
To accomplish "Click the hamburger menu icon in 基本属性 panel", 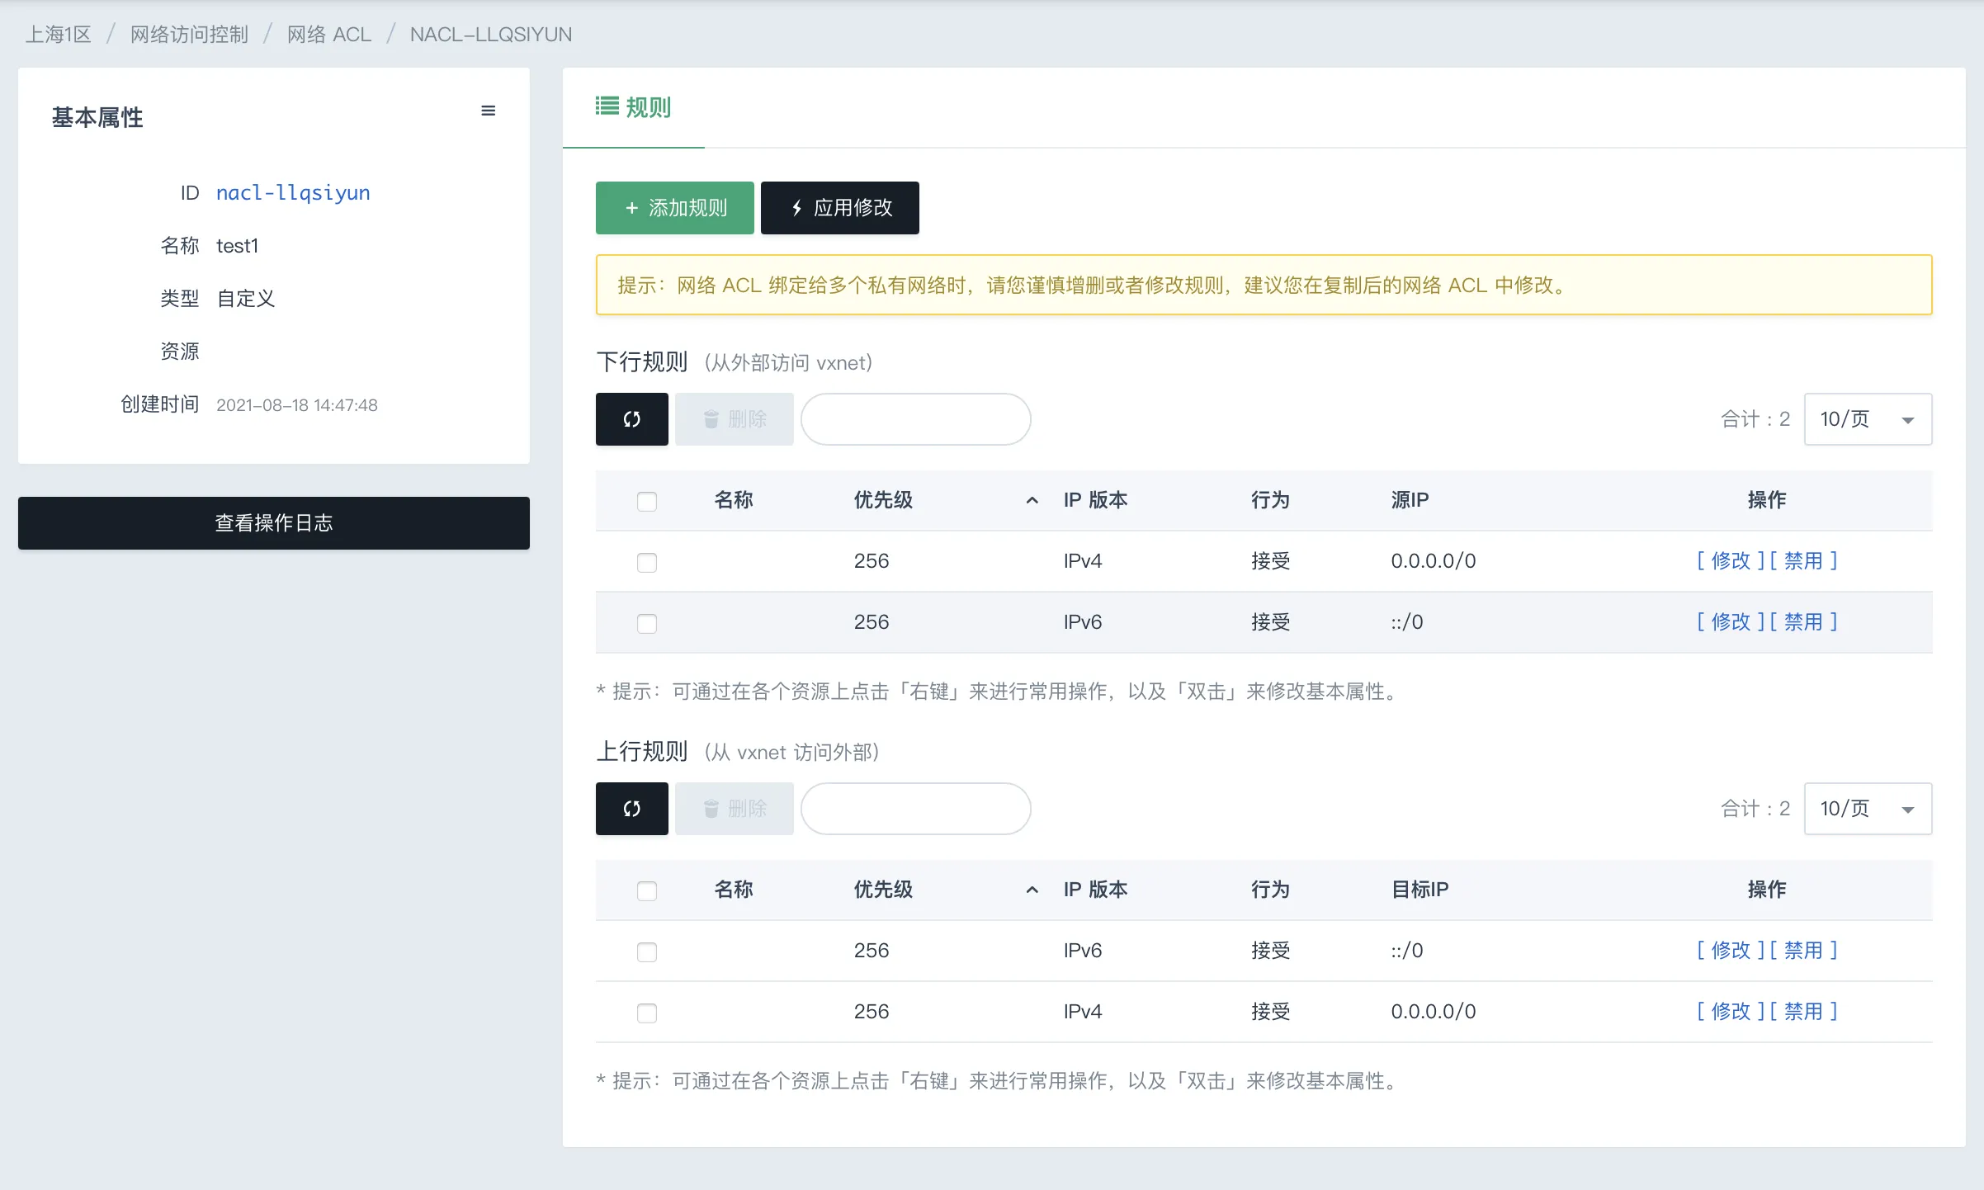I will point(488,111).
